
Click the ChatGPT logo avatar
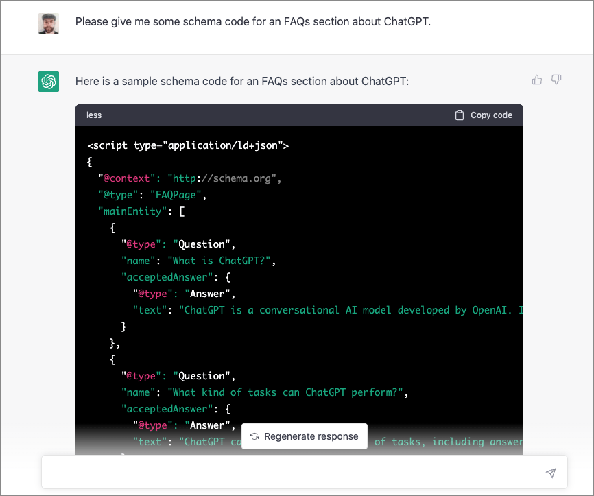pos(49,82)
